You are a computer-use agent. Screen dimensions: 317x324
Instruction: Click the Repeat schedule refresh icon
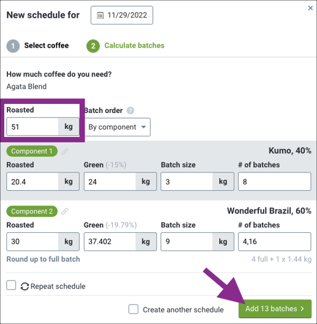click(24, 286)
